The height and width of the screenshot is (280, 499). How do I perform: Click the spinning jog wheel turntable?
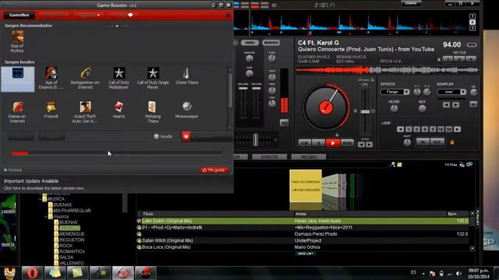(326, 107)
